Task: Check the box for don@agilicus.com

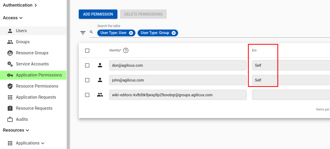Action: coord(87,65)
